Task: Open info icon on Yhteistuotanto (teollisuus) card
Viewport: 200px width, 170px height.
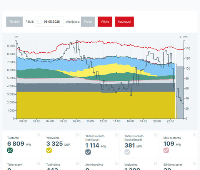Action: coord(117,135)
